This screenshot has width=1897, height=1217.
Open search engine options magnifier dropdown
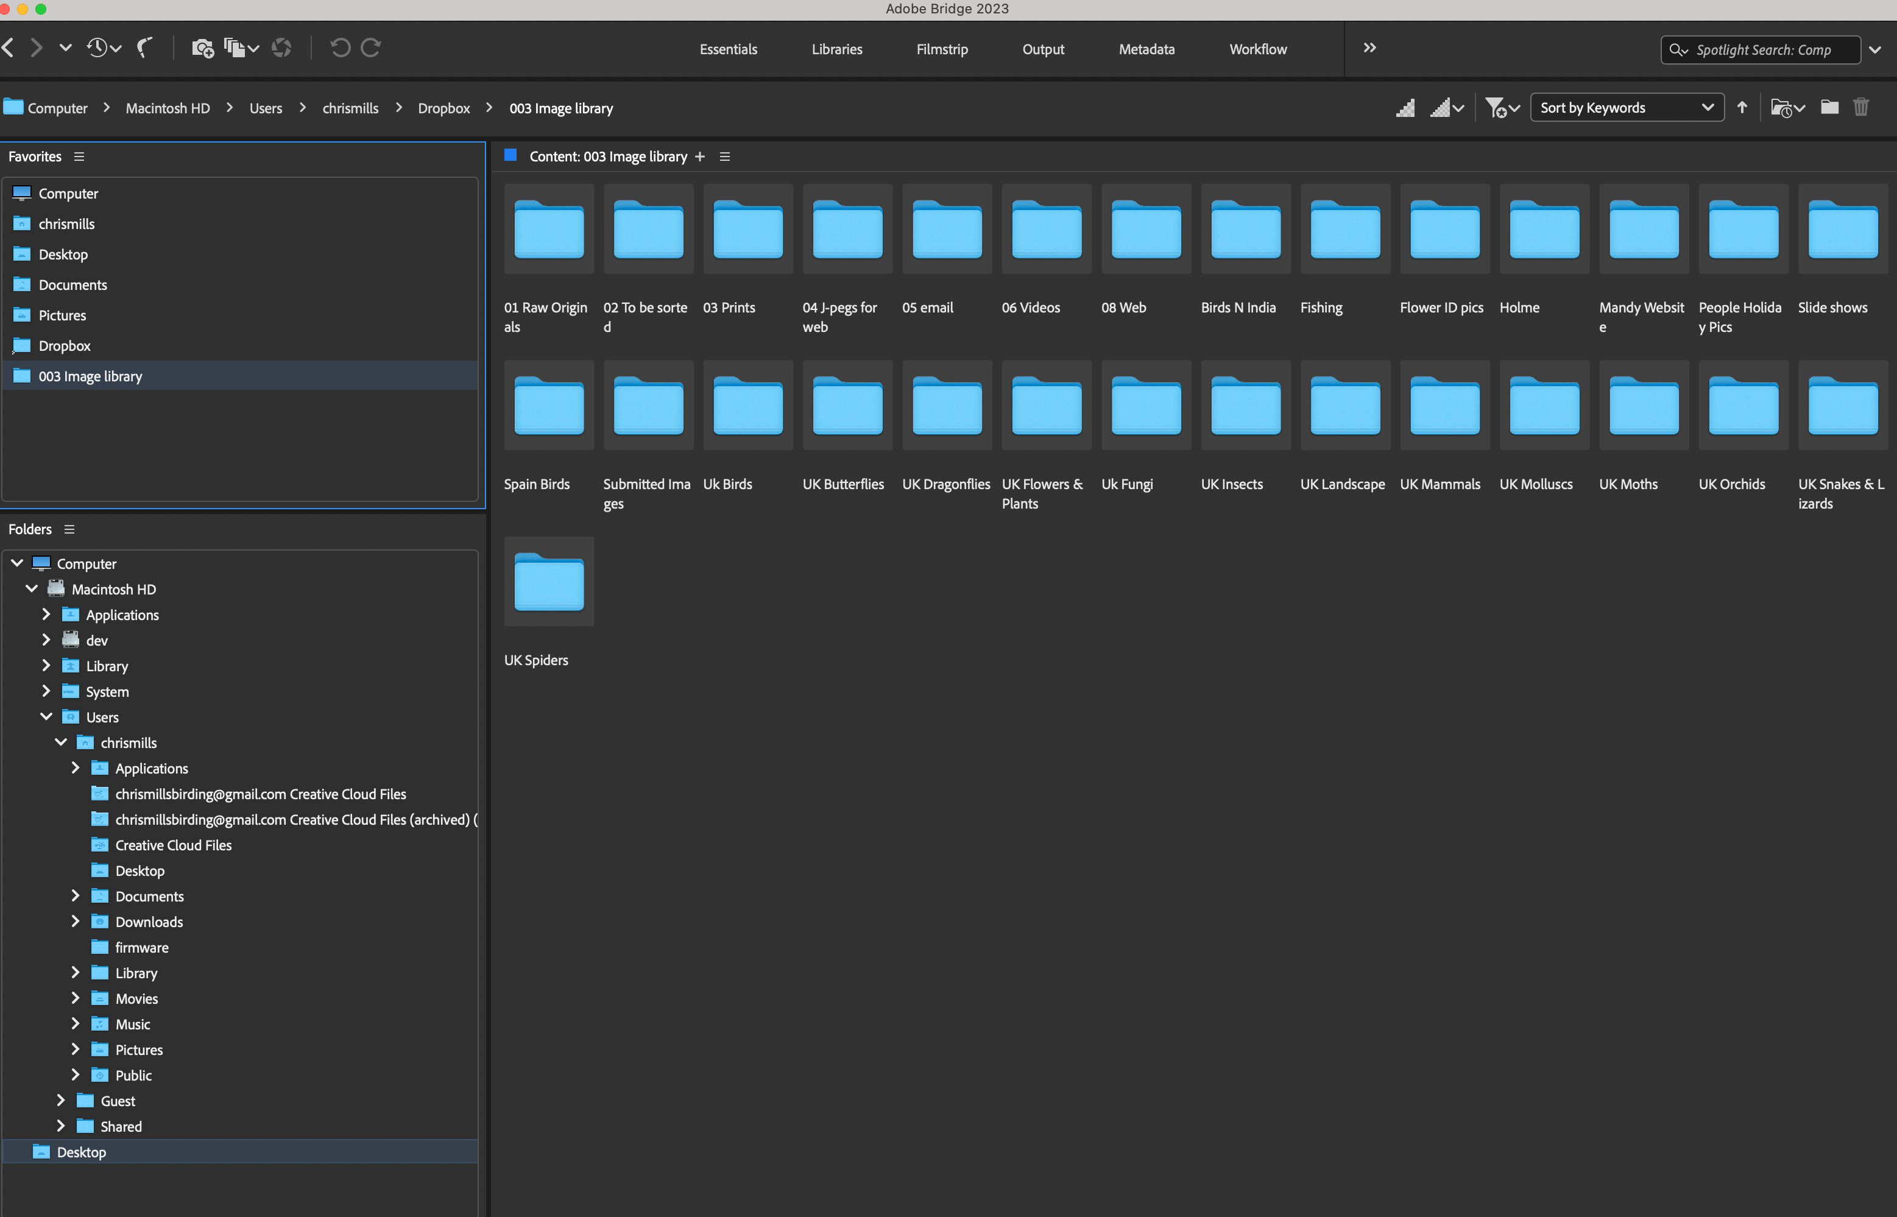[1678, 50]
